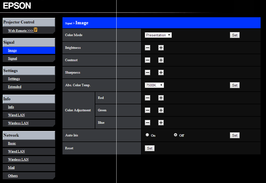266x183 pixels.
Task: Decrease the Brightness value
Action: (147, 48)
